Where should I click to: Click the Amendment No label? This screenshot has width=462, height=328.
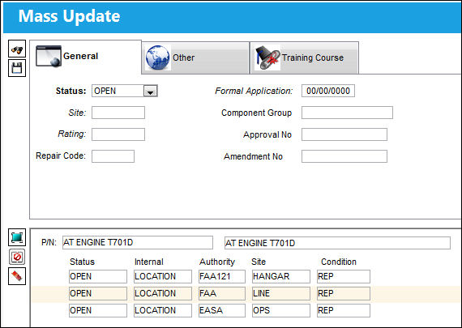[x=253, y=156]
